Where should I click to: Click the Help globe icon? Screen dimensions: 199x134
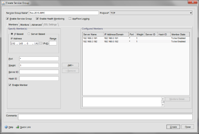click(6, 127)
